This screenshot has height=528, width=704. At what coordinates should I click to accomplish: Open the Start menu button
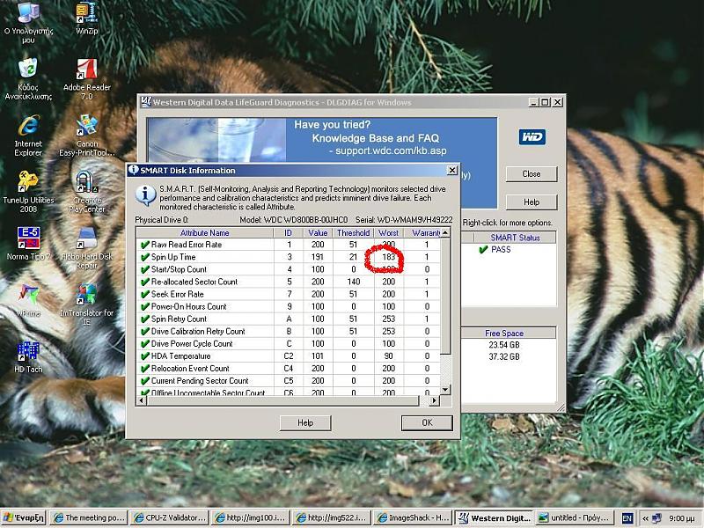24,517
